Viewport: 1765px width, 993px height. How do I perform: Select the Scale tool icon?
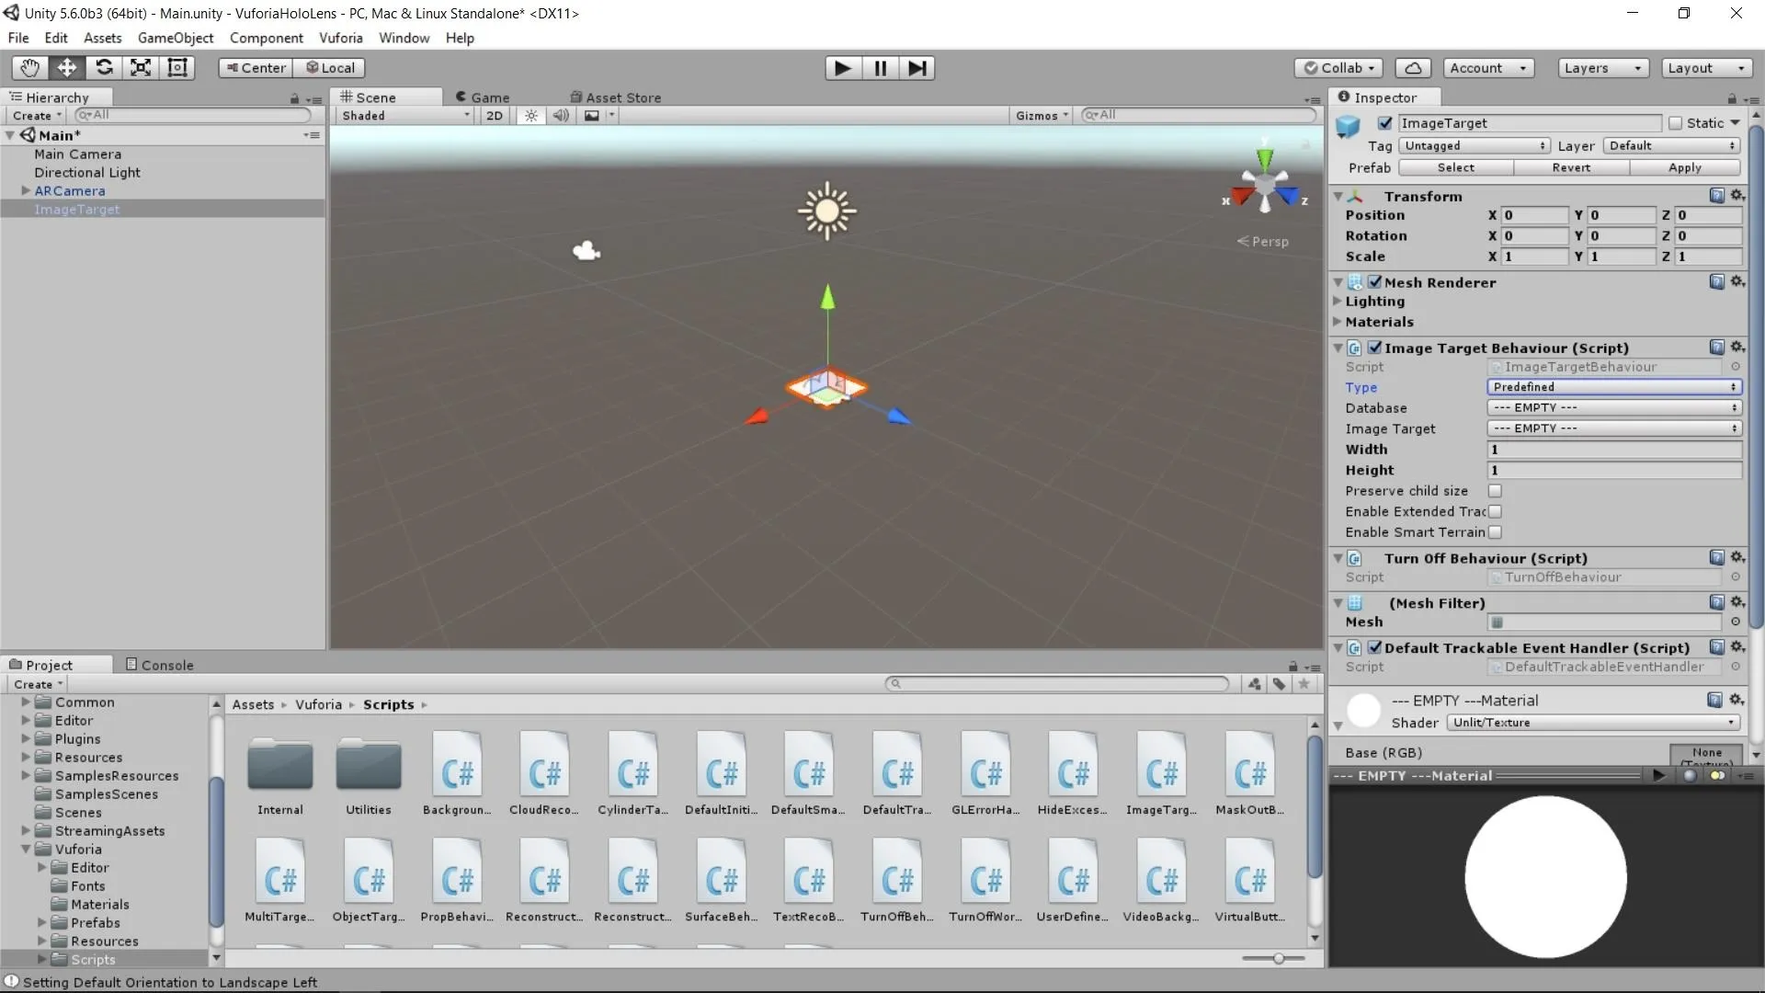[141, 68]
